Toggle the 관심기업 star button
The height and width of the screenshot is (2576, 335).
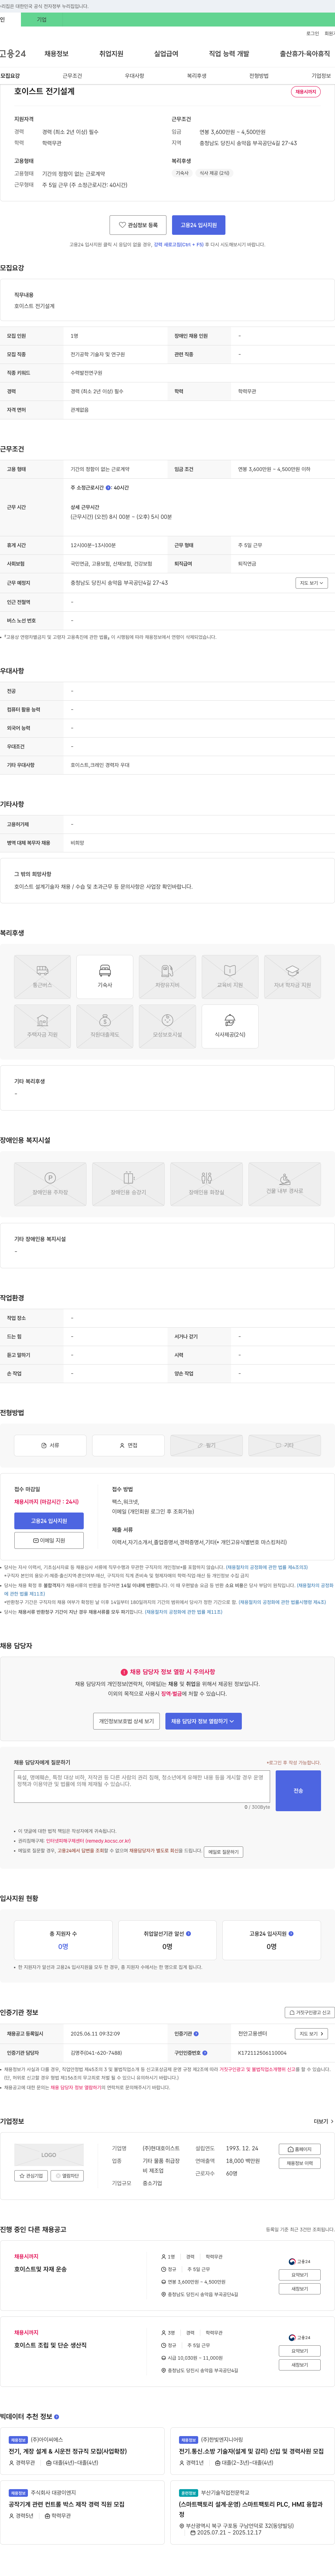31,2176
